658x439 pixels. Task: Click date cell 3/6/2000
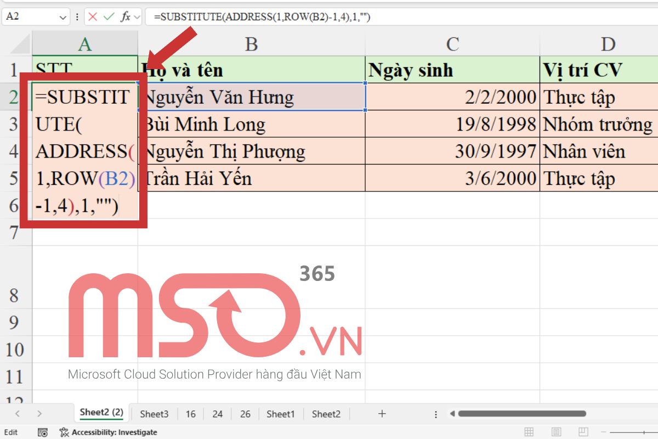452,178
